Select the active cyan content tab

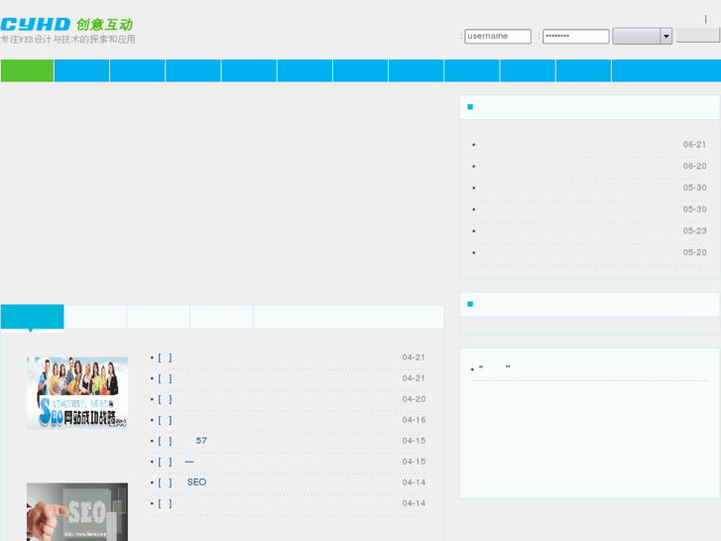pos(32,317)
